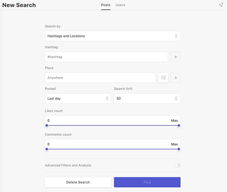Add hashtag with the plus button

(176, 57)
